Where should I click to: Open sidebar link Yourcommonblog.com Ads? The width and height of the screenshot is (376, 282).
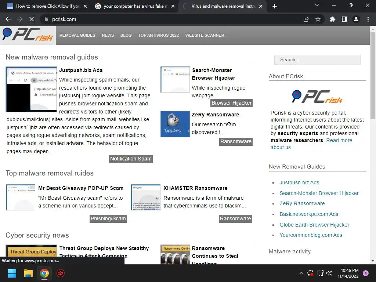[311, 235]
